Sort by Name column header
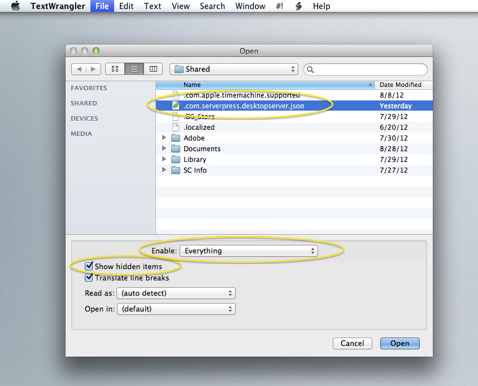 pyautogui.click(x=265, y=85)
